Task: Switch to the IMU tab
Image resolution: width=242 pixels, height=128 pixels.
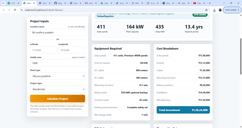Action: 137,3
